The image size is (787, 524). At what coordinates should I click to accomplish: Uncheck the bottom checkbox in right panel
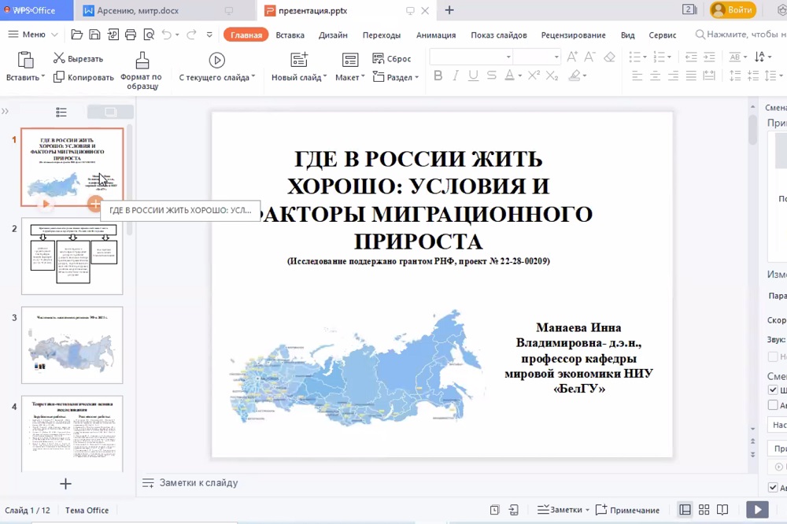(x=773, y=488)
